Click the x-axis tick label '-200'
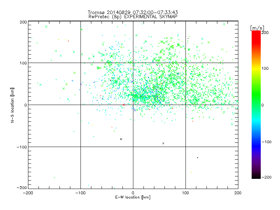The width and height of the screenshot is (280, 210). [x=28, y=193]
